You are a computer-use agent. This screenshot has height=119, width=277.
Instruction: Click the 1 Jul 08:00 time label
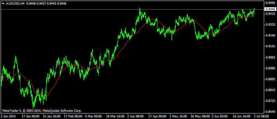(x=261, y=116)
